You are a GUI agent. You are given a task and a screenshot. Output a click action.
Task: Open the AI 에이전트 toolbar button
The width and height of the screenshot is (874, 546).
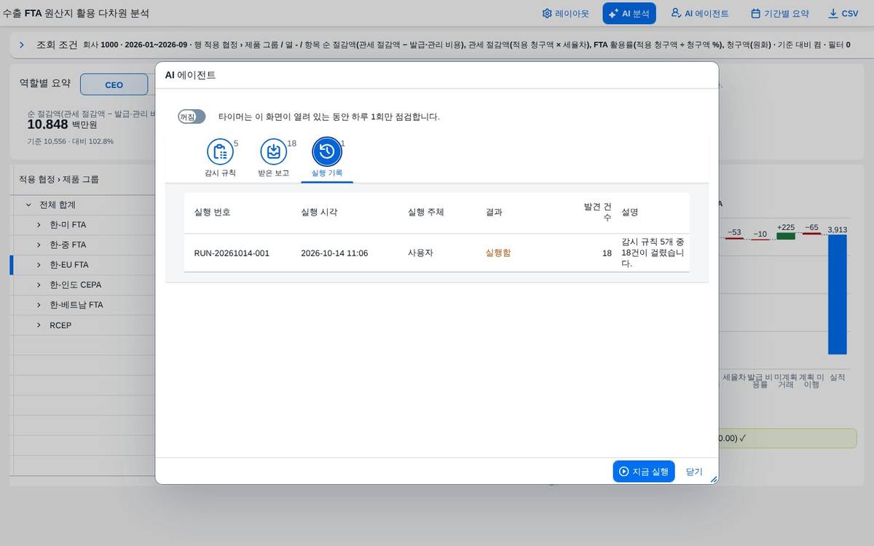700,13
